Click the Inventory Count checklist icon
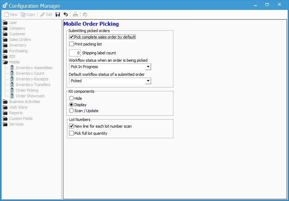Viewport: 289px width, 201px height. [12, 73]
